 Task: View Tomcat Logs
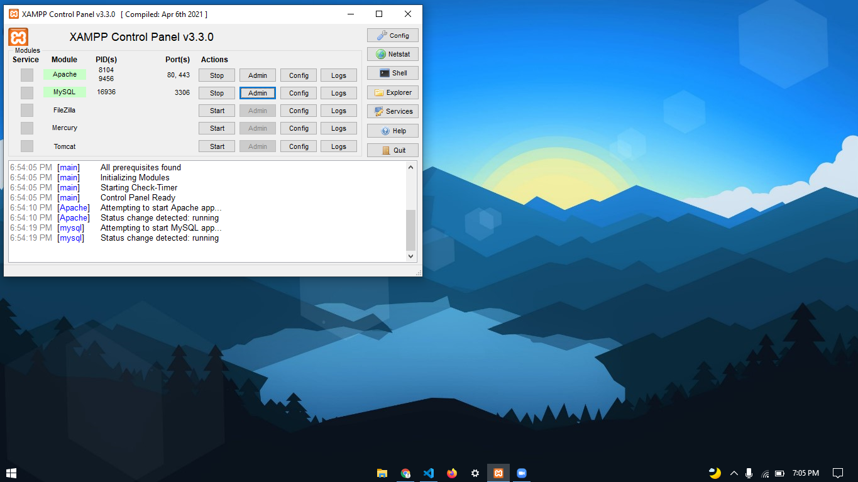click(x=339, y=146)
